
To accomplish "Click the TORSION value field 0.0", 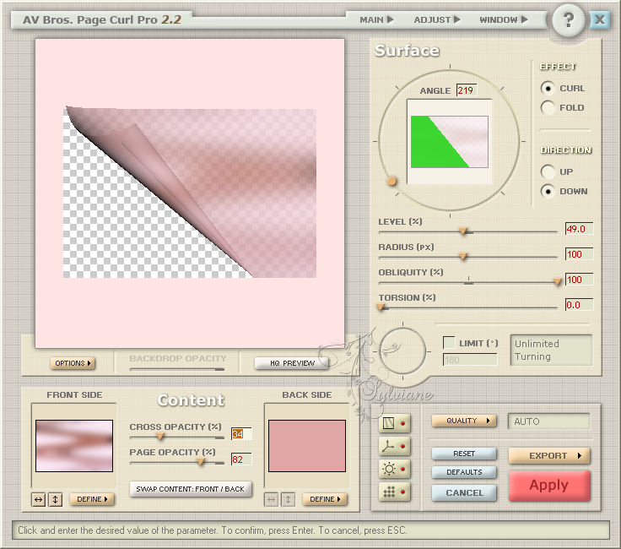I will click(579, 305).
